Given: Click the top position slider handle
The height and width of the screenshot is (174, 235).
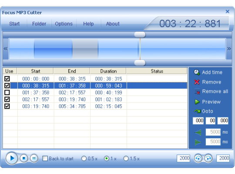Looking at the screenshot, I should (x=140, y=35).
